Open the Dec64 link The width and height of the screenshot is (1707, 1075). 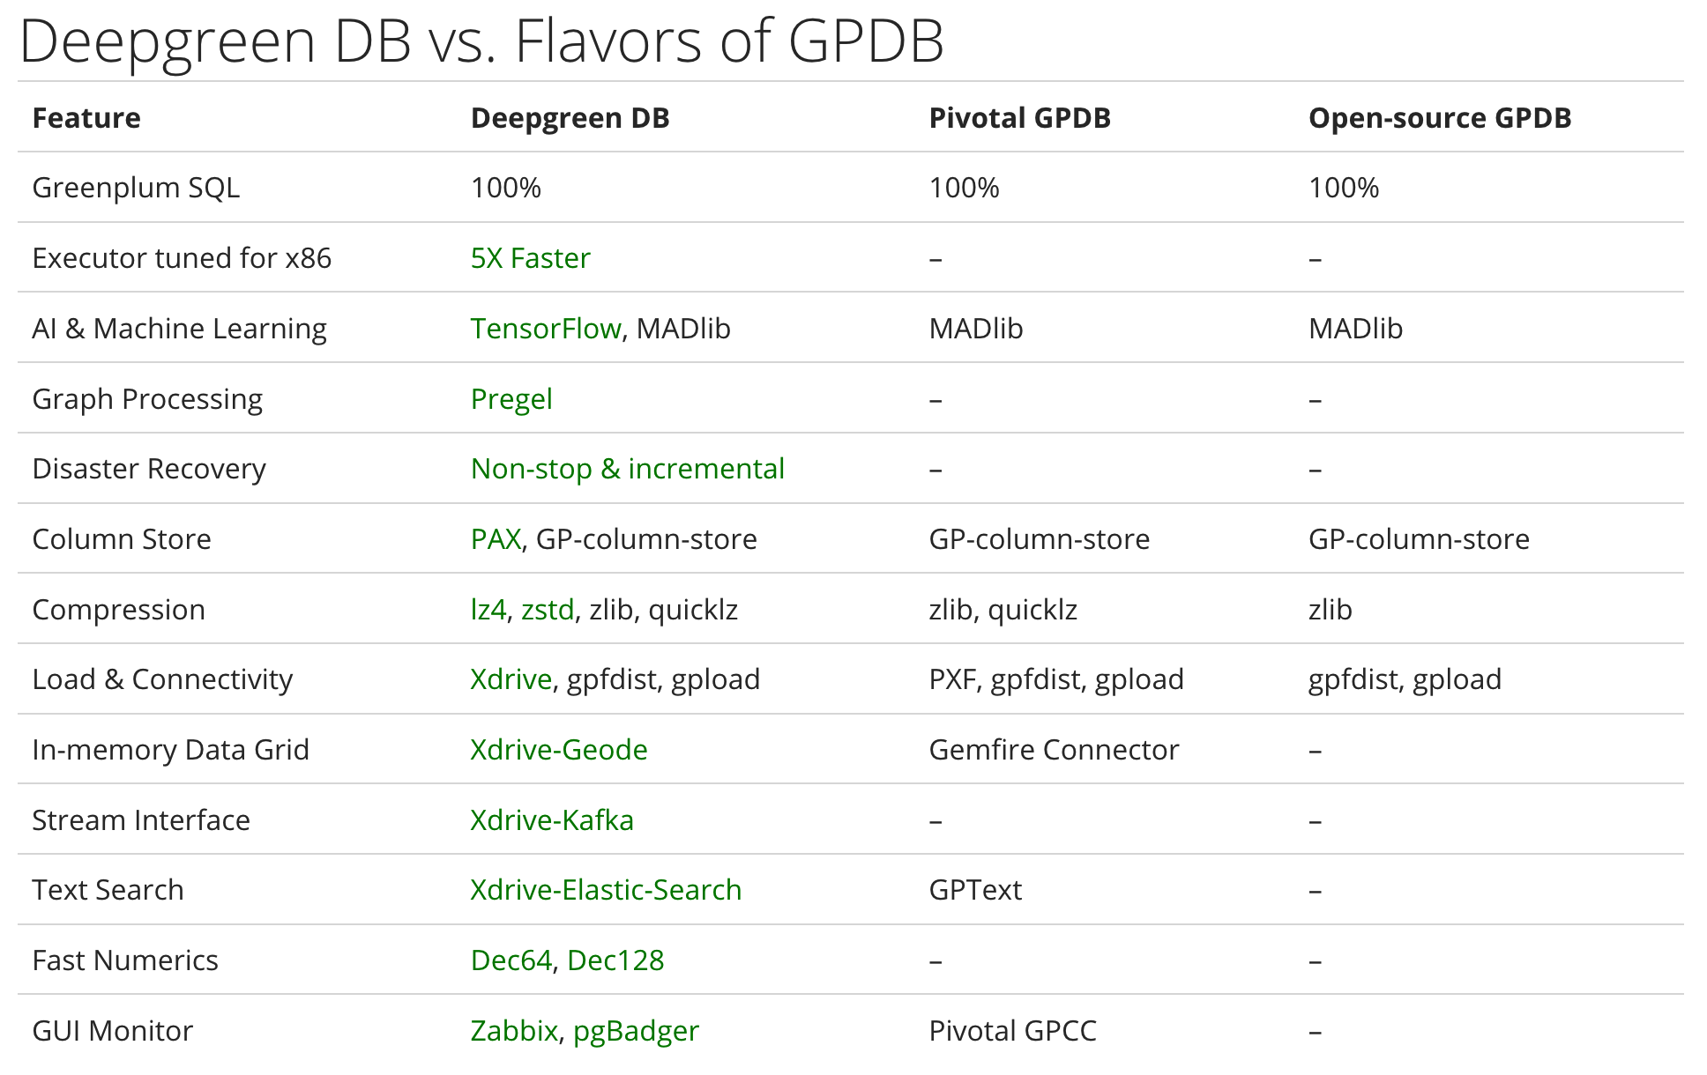511,960
